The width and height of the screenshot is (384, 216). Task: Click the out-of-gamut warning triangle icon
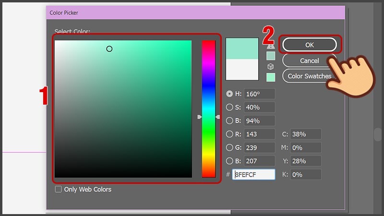pyautogui.click(x=271, y=46)
